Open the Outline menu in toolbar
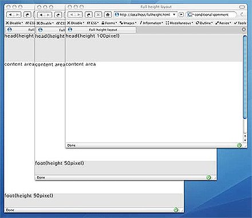252x218 pixels. (x=204, y=23)
